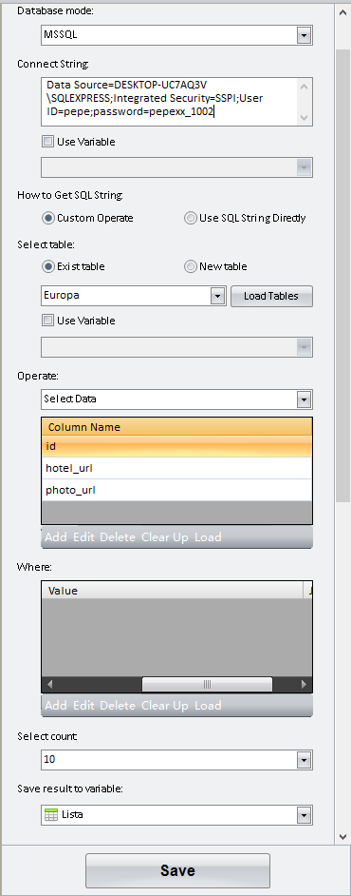Click the Load Tables button
The image size is (351, 896).
tap(271, 296)
